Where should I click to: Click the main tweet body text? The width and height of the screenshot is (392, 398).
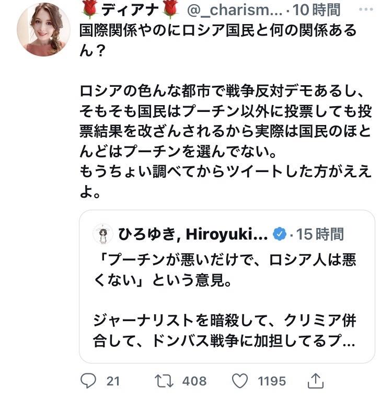[226, 111]
